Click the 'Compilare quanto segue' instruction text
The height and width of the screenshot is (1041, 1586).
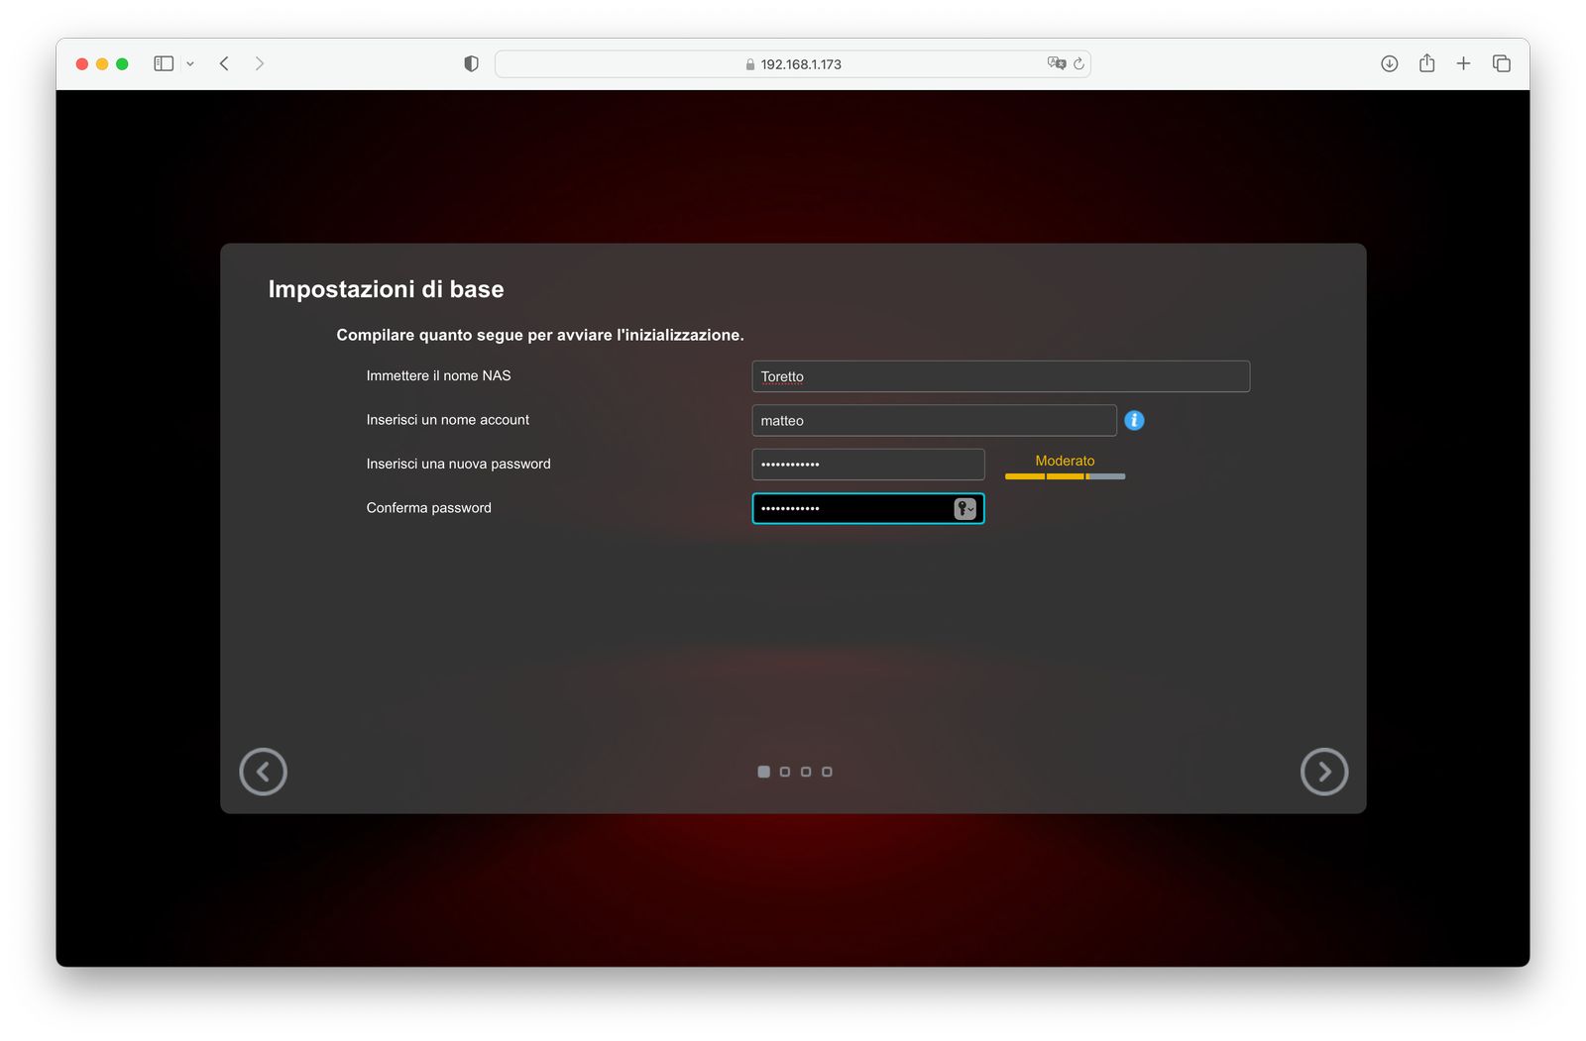(x=540, y=335)
